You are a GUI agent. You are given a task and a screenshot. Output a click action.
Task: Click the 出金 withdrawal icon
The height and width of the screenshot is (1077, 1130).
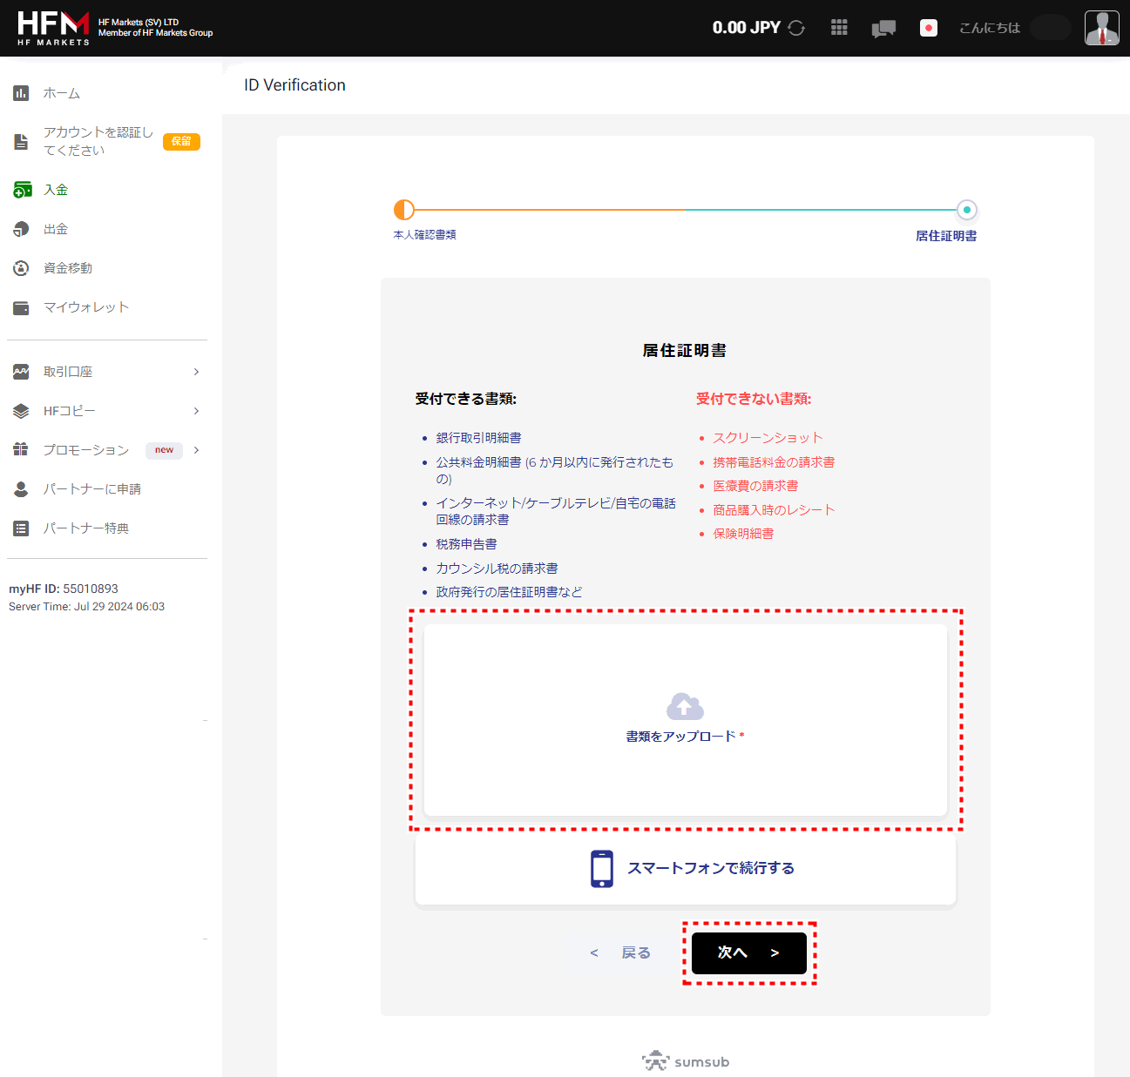[21, 229]
